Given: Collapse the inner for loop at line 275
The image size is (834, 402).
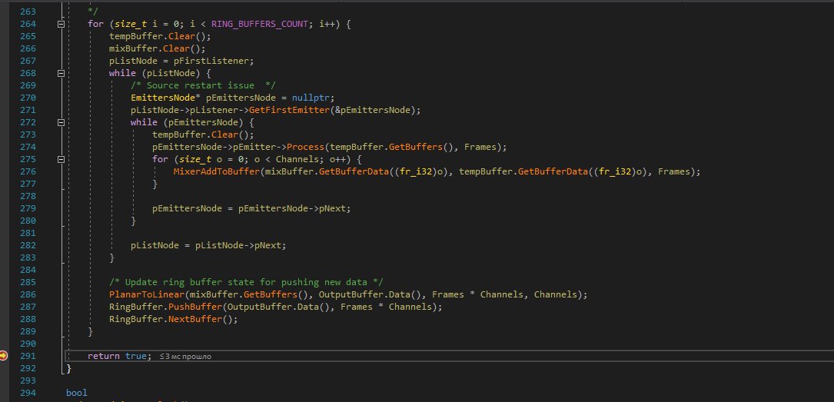Looking at the screenshot, I should tap(61, 159).
